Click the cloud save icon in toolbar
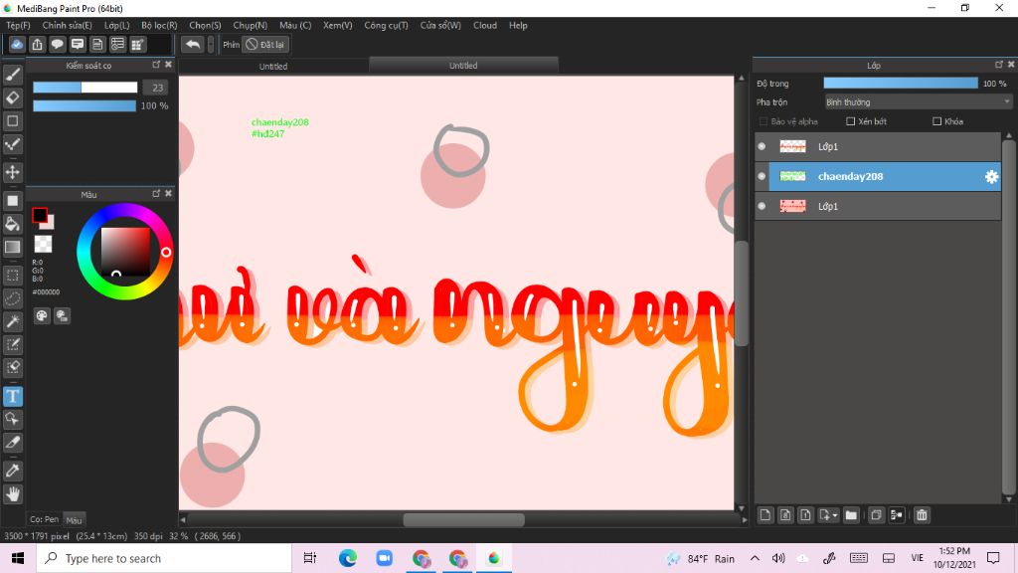 click(x=17, y=44)
